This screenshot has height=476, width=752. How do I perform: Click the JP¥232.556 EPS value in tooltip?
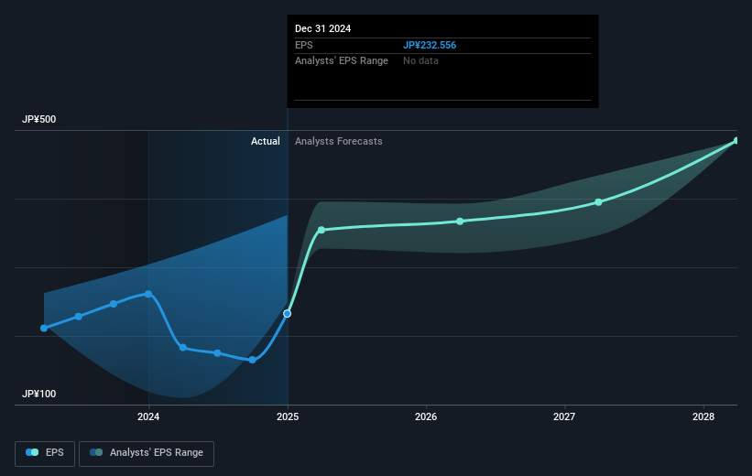(430, 45)
